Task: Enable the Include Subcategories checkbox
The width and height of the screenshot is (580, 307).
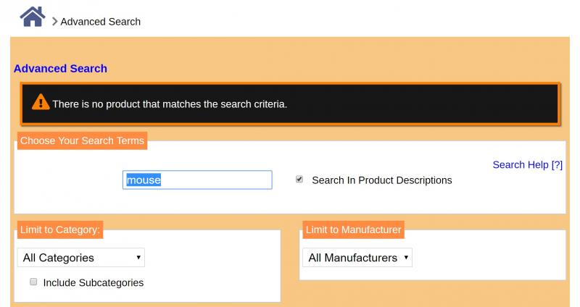Action: tap(33, 282)
